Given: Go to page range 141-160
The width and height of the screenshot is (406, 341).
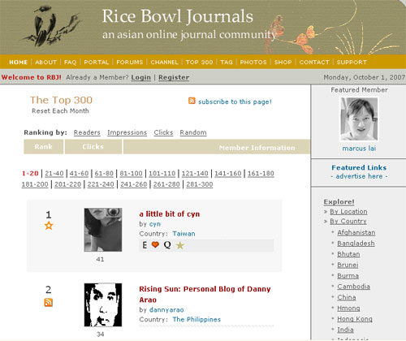Looking at the screenshot, I should point(228,174).
